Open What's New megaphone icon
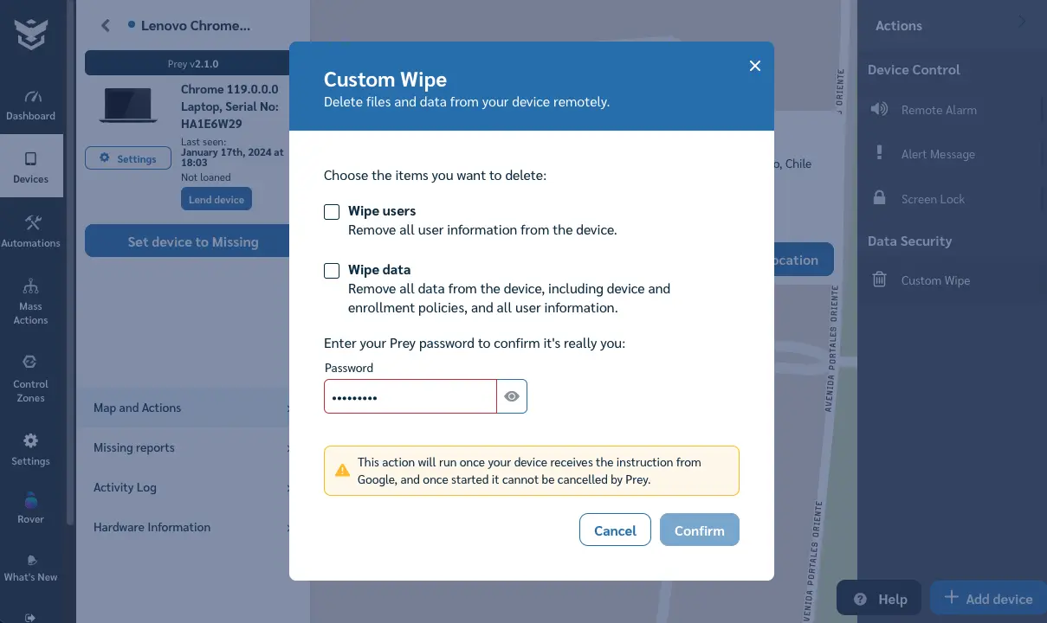This screenshot has width=1047, height=623. [x=32, y=560]
